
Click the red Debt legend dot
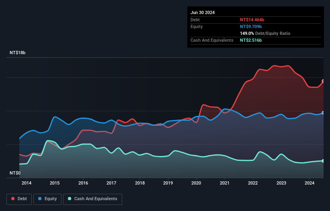tap(13, 199)
